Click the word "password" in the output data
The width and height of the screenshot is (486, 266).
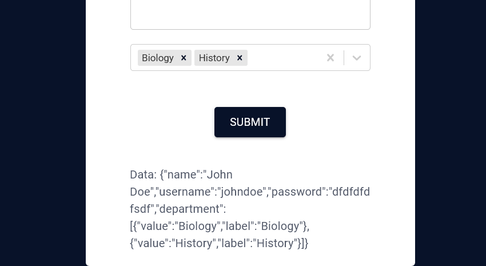click(297, 192)
